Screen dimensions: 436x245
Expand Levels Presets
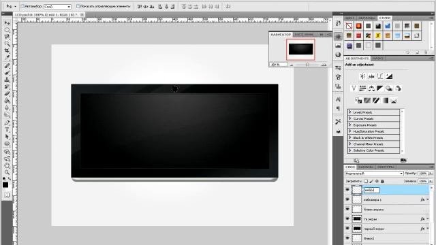tap(349, 112)
